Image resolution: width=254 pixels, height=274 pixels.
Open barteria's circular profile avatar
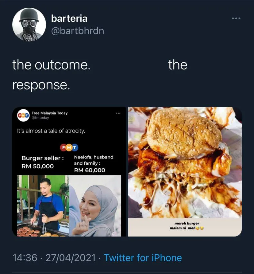29,25
